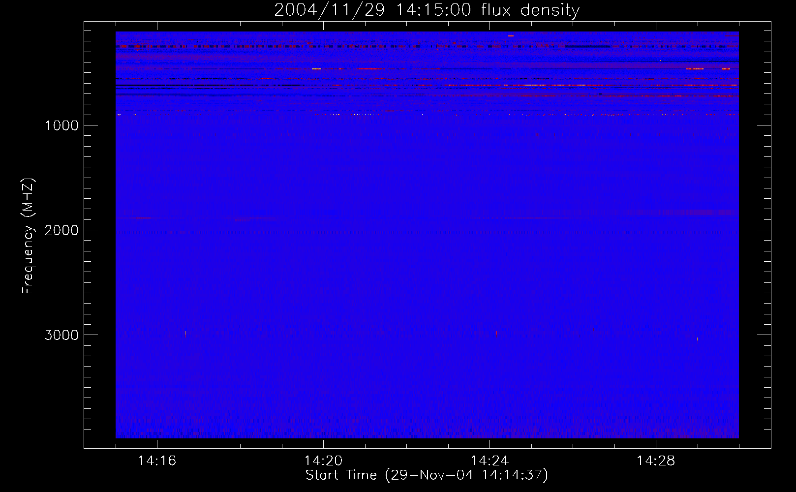Click the 14:24 time tick label
This screenshot has width=796, height=492.
click(490, 461)
